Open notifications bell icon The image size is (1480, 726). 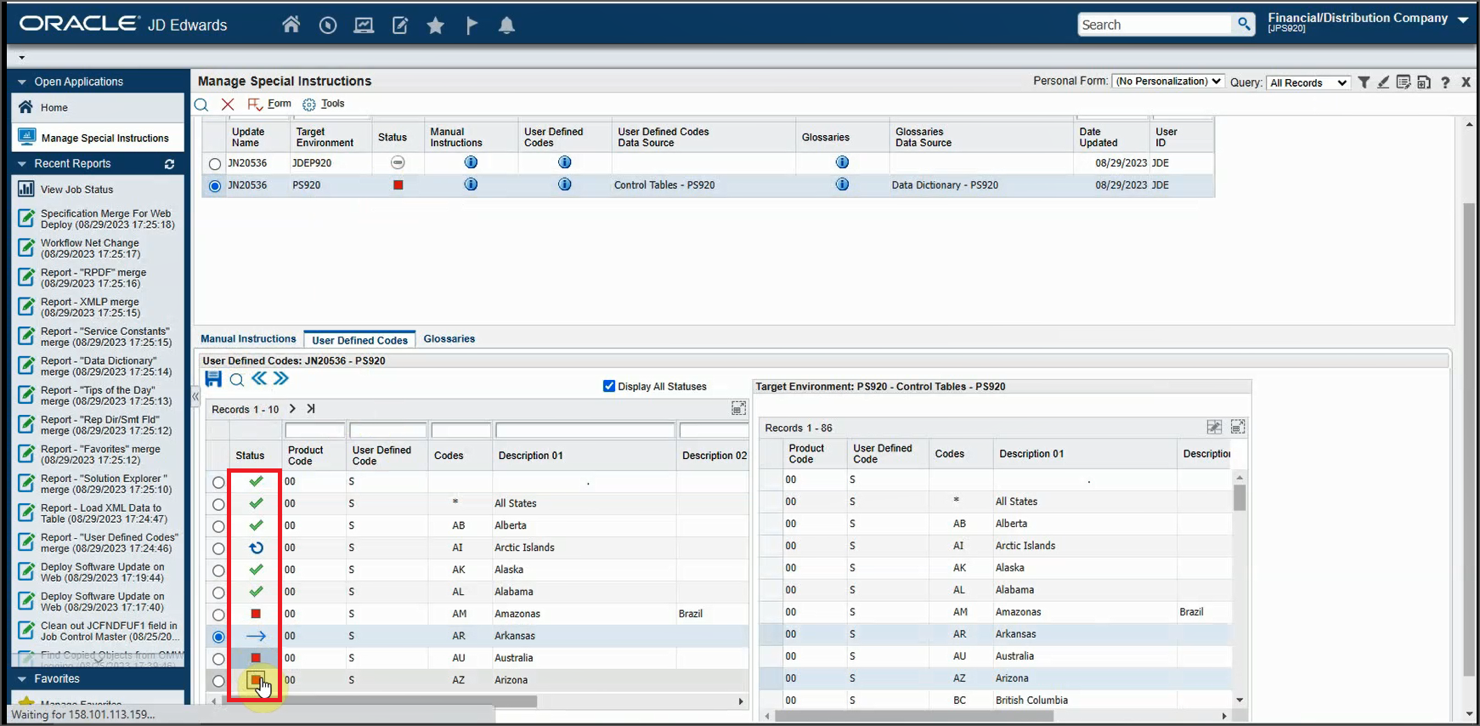tap(506, 26)
